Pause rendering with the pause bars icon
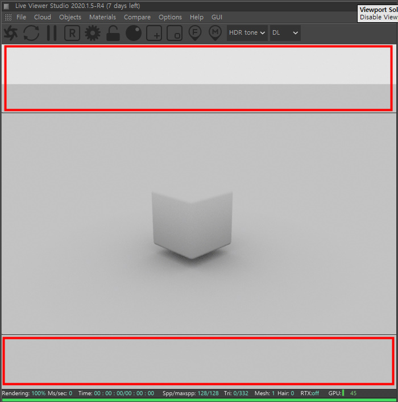This screenshot has width=398, height=402. click(52, 33)
